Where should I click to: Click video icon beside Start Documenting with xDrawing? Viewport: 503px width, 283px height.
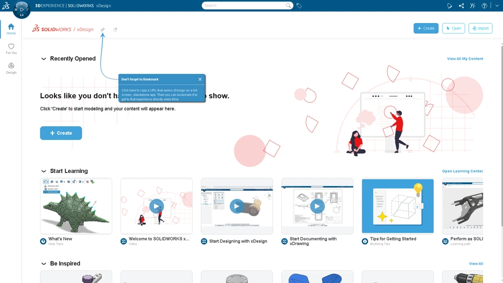point(284,241)
